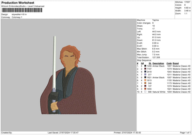The width and height of the screenshot is (192, 135).
Task: Select the maroon swatch beside 7147 stitches
Action: [145, 69]
